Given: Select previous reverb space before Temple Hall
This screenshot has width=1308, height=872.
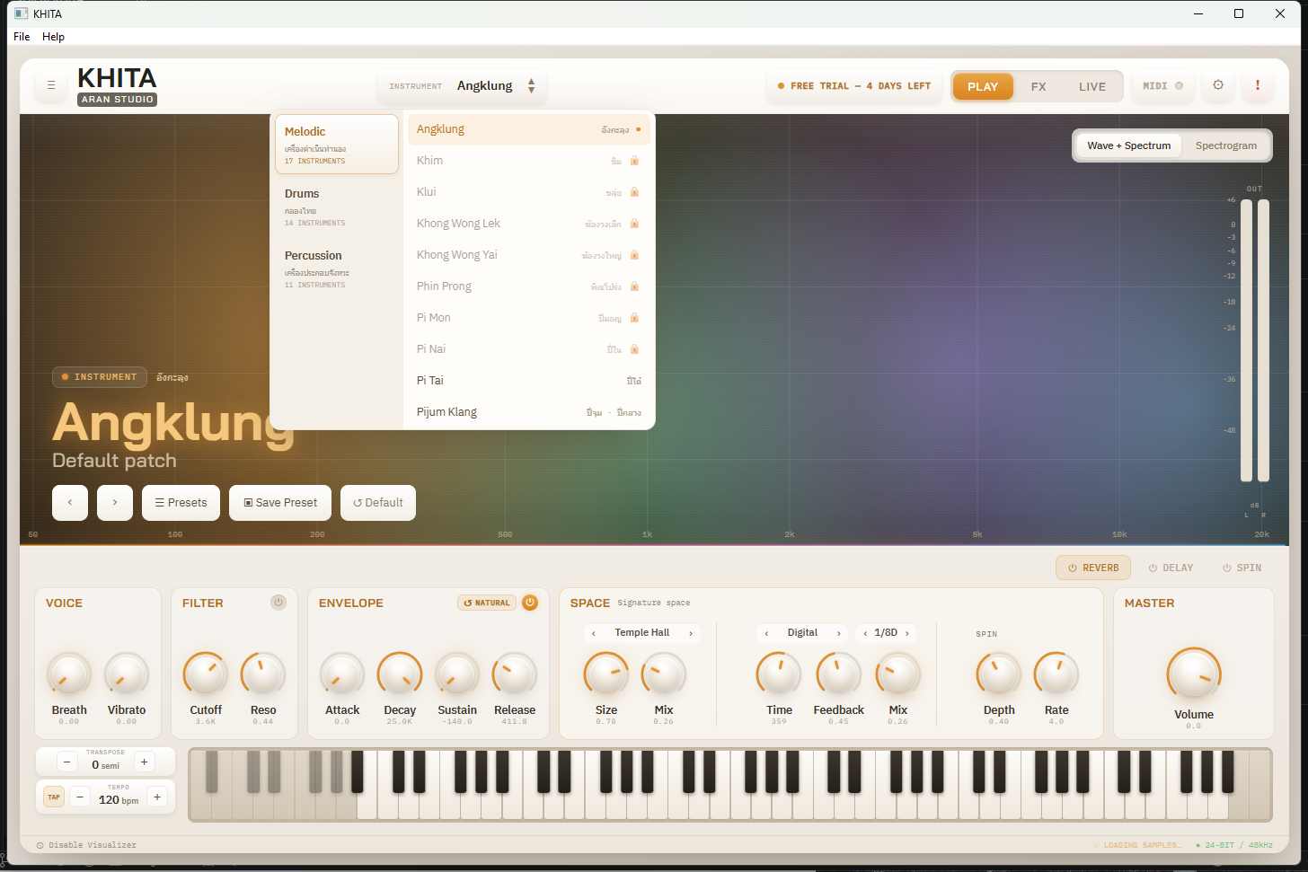Looking at the screenshot, I should coord(594,633).
